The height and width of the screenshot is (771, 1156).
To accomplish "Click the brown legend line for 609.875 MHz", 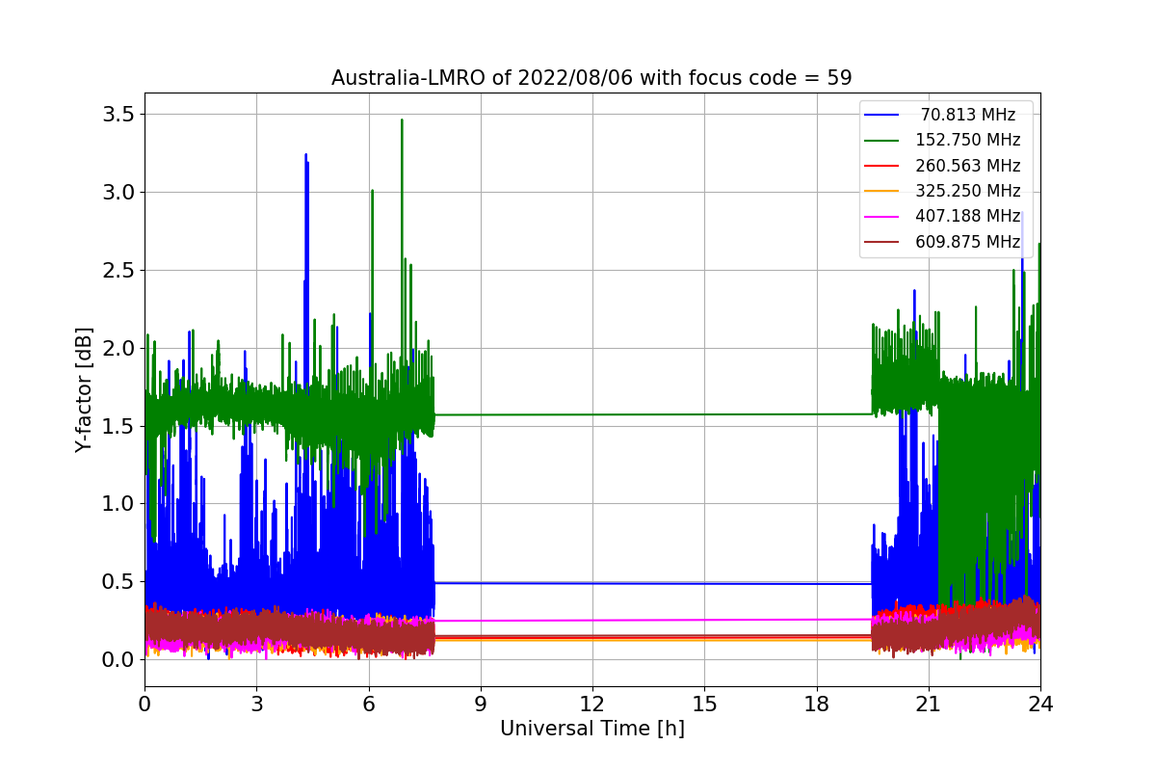I will click(882, 242).
